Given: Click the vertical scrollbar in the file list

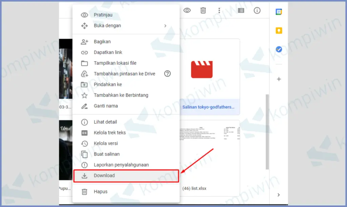Looking at the screenshot, I should click(x=267, y=132).
